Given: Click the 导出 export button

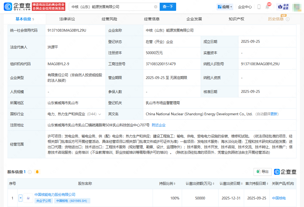Looking at the screenshot, I should (262, 172).
